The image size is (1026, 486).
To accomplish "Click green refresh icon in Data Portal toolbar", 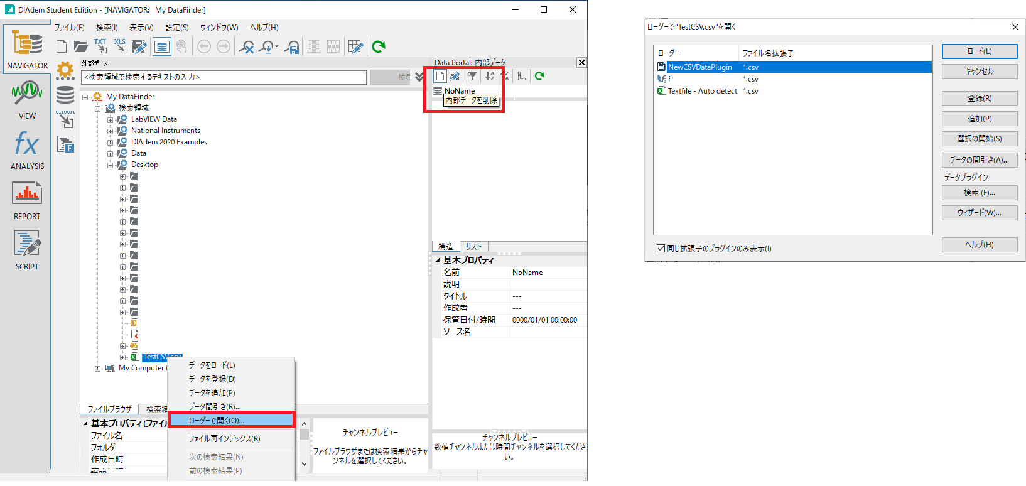I will click(x=539, y=76).
